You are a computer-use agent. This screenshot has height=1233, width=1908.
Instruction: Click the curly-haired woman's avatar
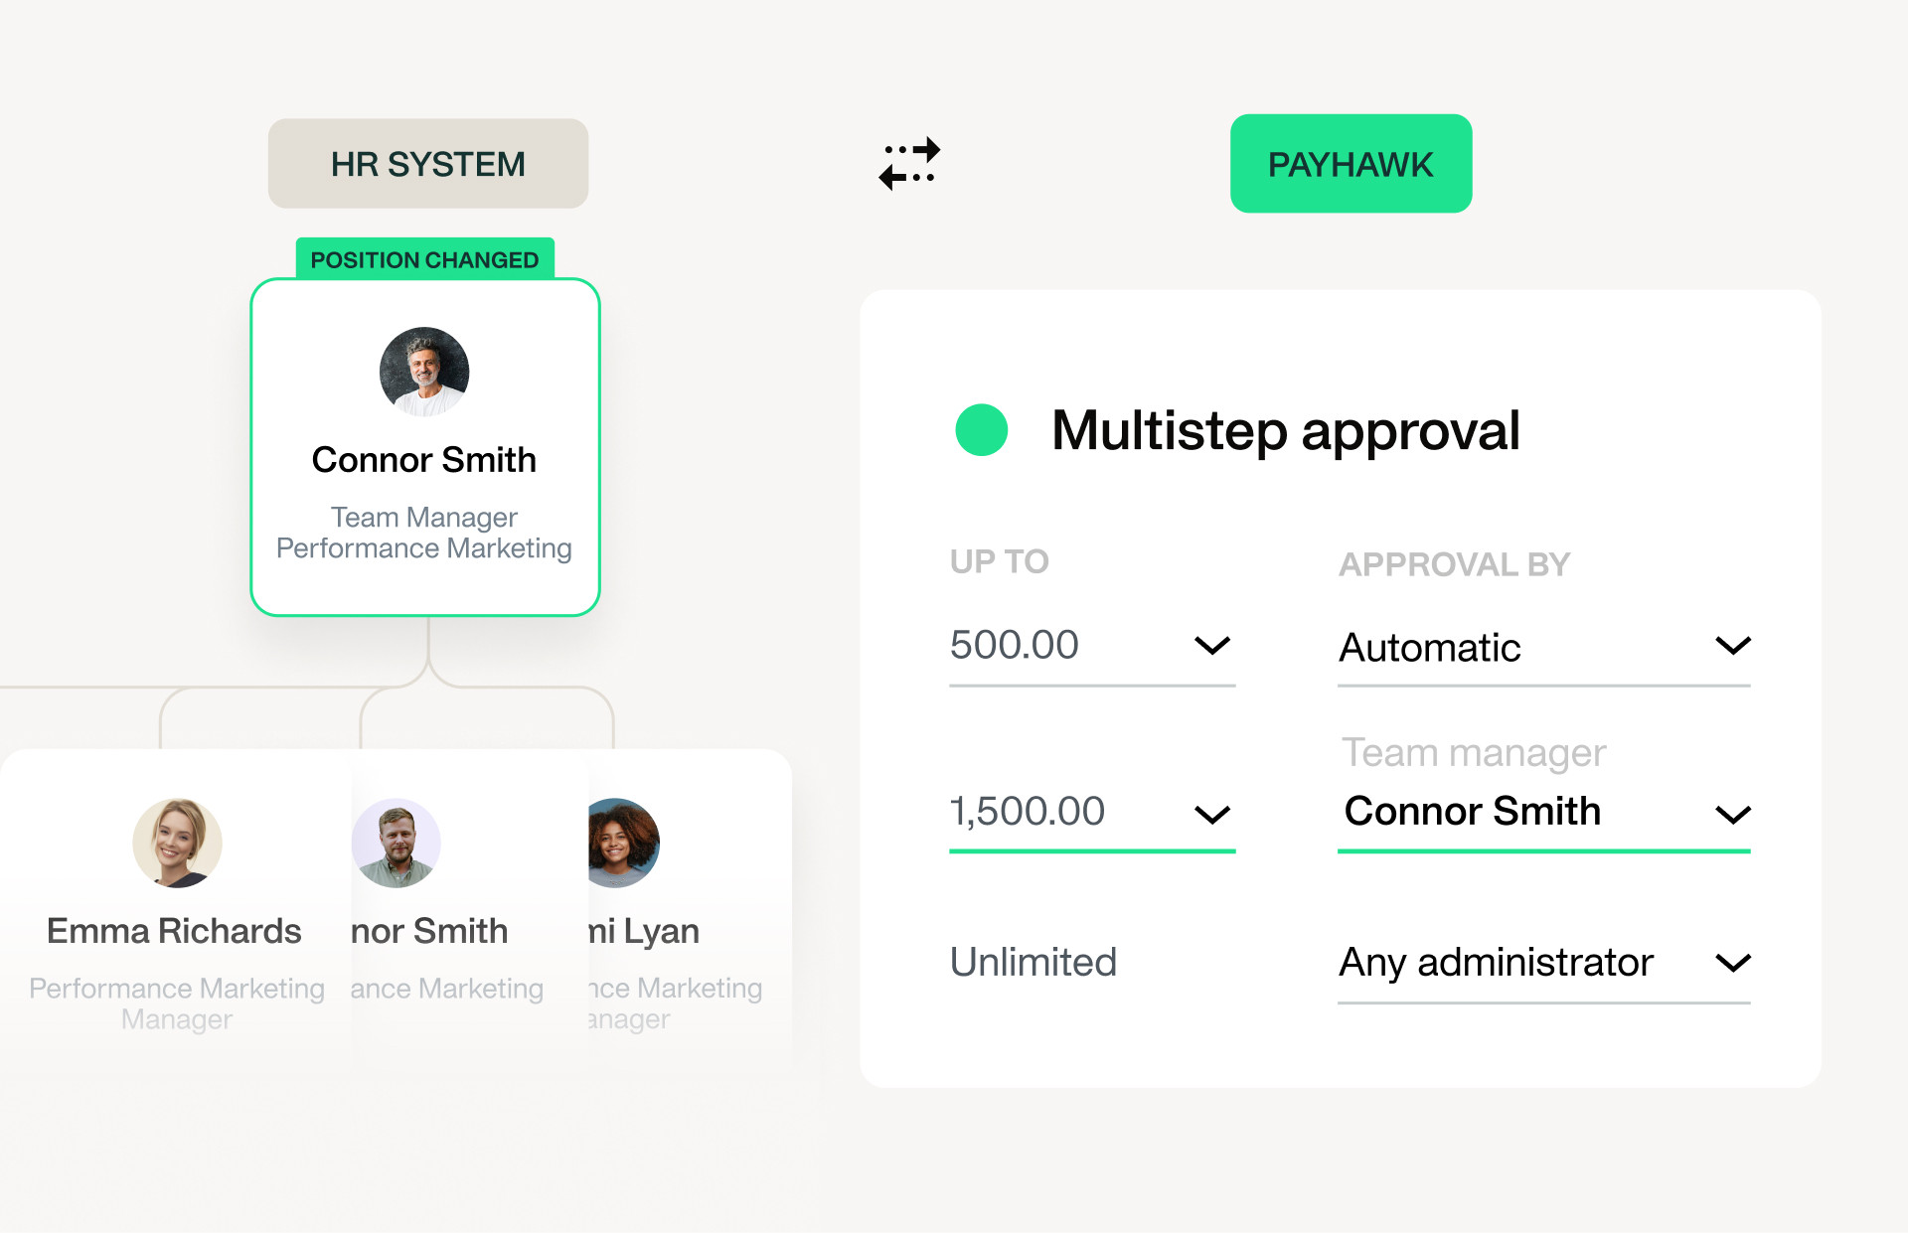(623, 843)
